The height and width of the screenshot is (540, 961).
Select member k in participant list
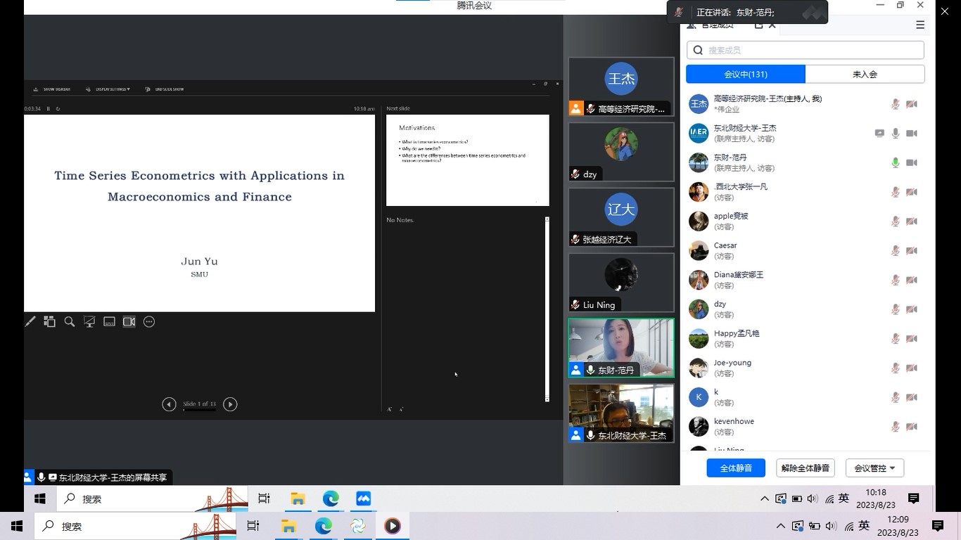click(805, 397)
